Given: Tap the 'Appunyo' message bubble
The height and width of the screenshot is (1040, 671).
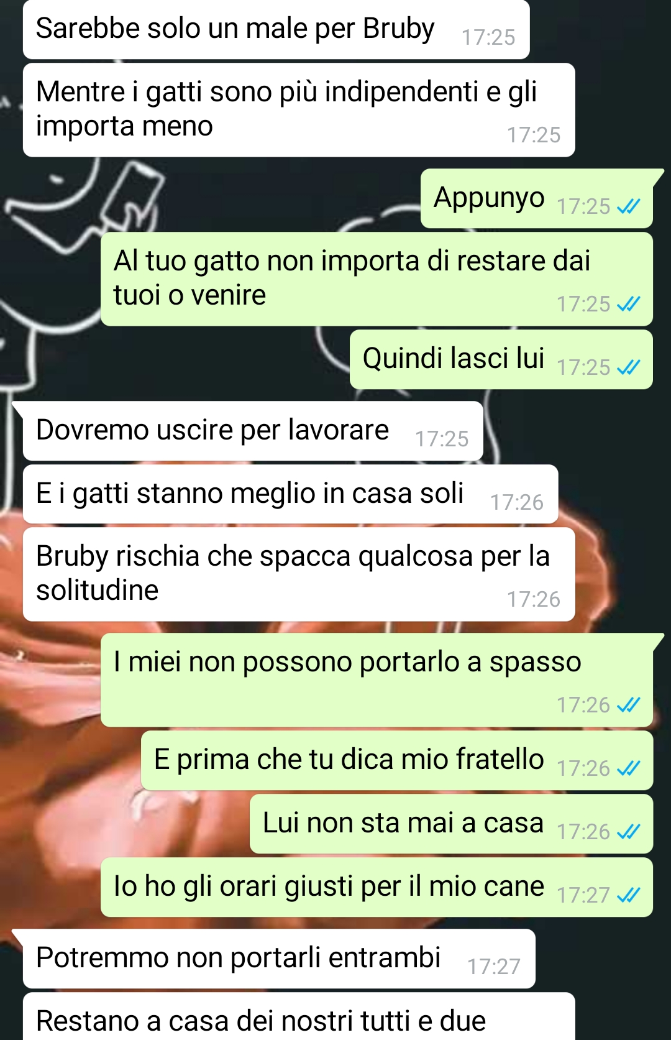Looking at the screenshot, I should 537,198.
